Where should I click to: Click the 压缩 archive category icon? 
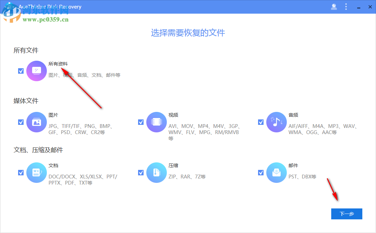coord(157,172)
